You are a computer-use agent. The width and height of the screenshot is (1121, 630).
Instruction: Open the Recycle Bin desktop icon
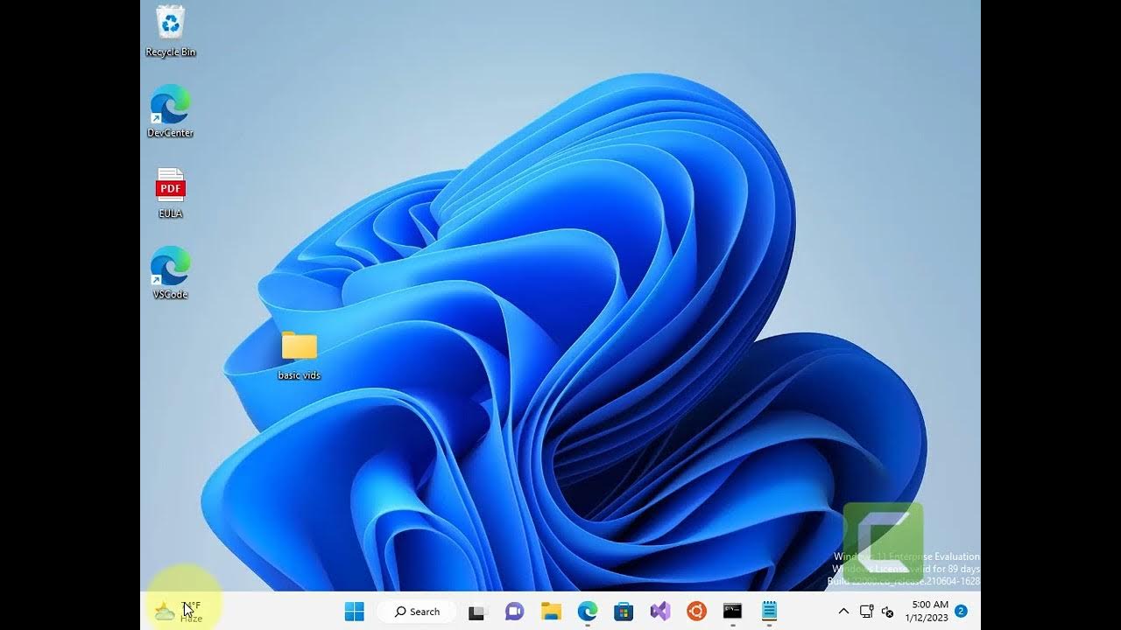[x=170, y=31]
